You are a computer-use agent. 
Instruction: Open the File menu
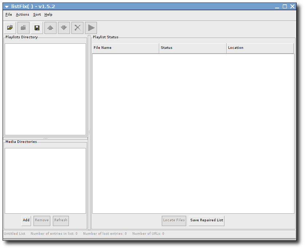(x=8, y=15)
